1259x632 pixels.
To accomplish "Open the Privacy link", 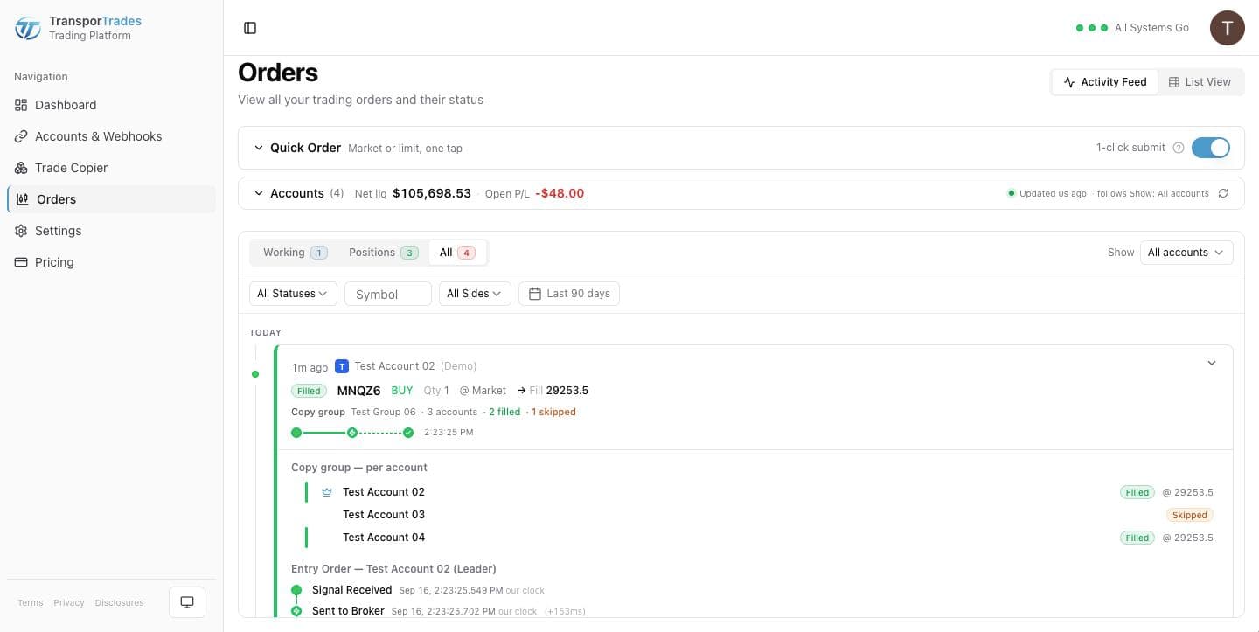I will (x=69, y=602).
